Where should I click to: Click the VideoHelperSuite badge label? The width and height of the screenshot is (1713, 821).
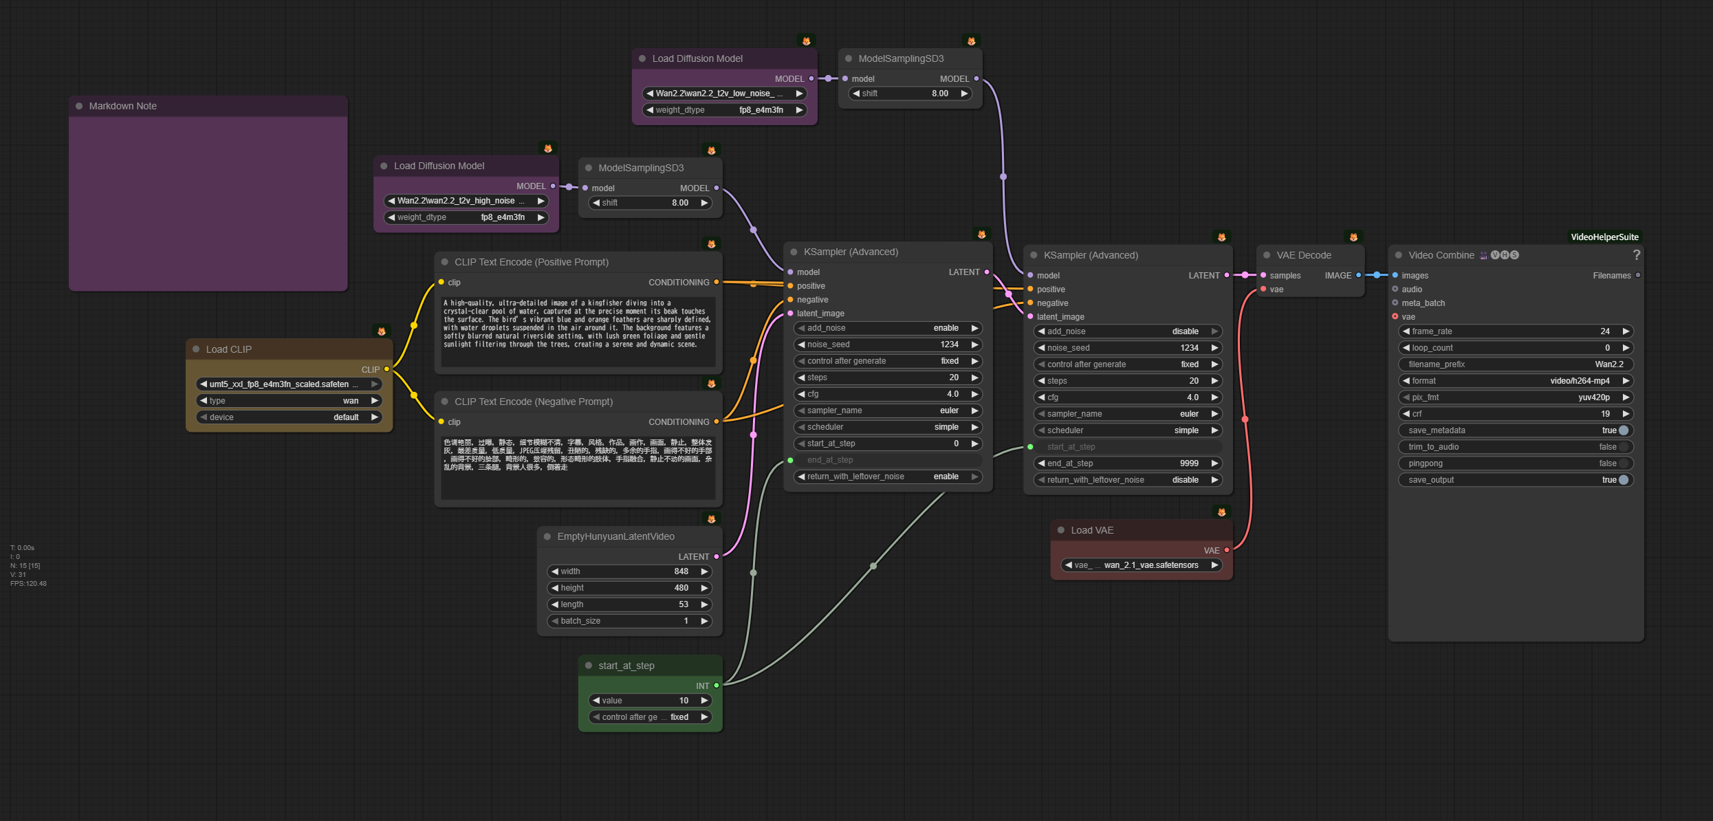click(1604, 237)
